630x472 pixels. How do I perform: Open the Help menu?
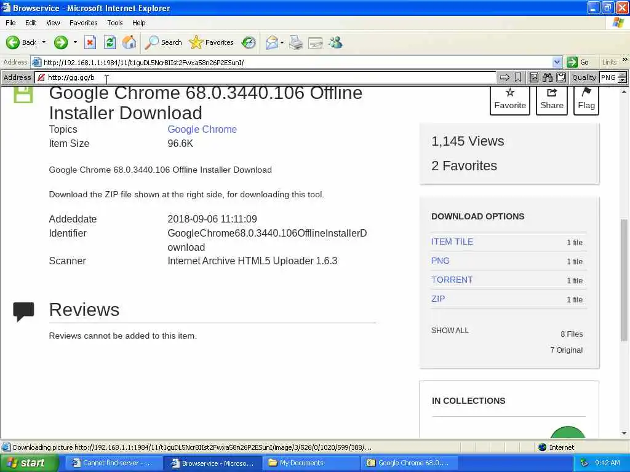[x=138, y=23]
